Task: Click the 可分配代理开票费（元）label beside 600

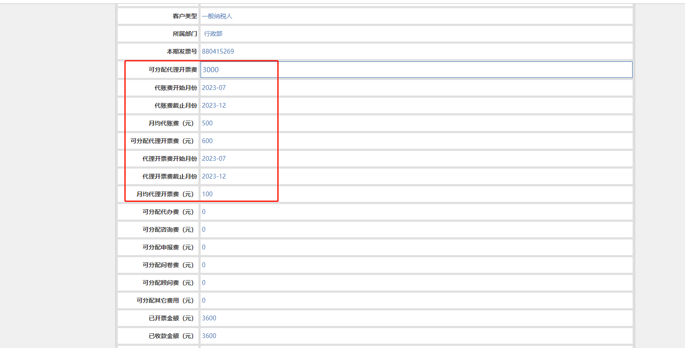Action: point(162,141)
